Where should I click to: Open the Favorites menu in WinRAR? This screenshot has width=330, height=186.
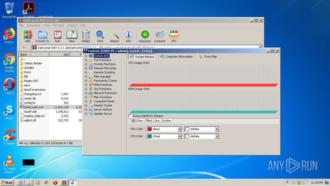click(59, 25)
